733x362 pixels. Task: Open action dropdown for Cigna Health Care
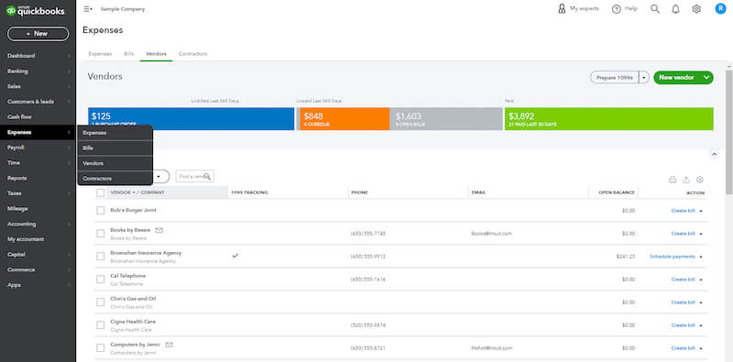tap(701, 325)
